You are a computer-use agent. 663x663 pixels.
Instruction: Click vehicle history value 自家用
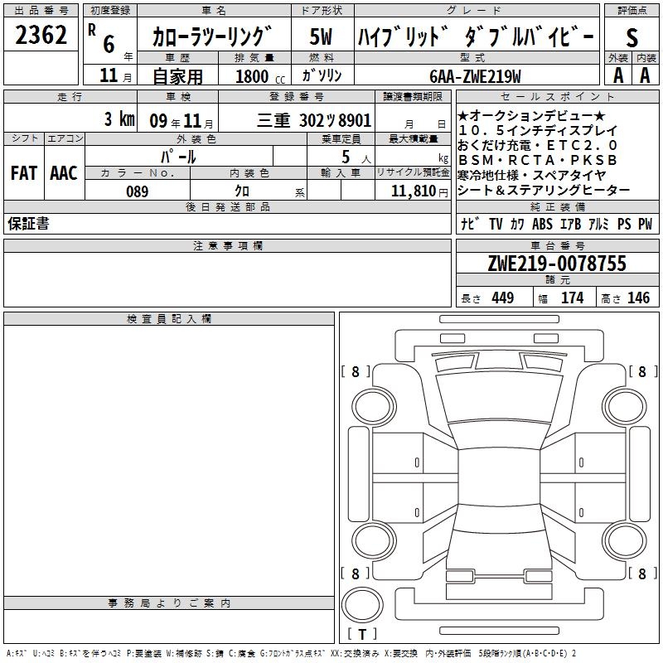pos(177,76)
